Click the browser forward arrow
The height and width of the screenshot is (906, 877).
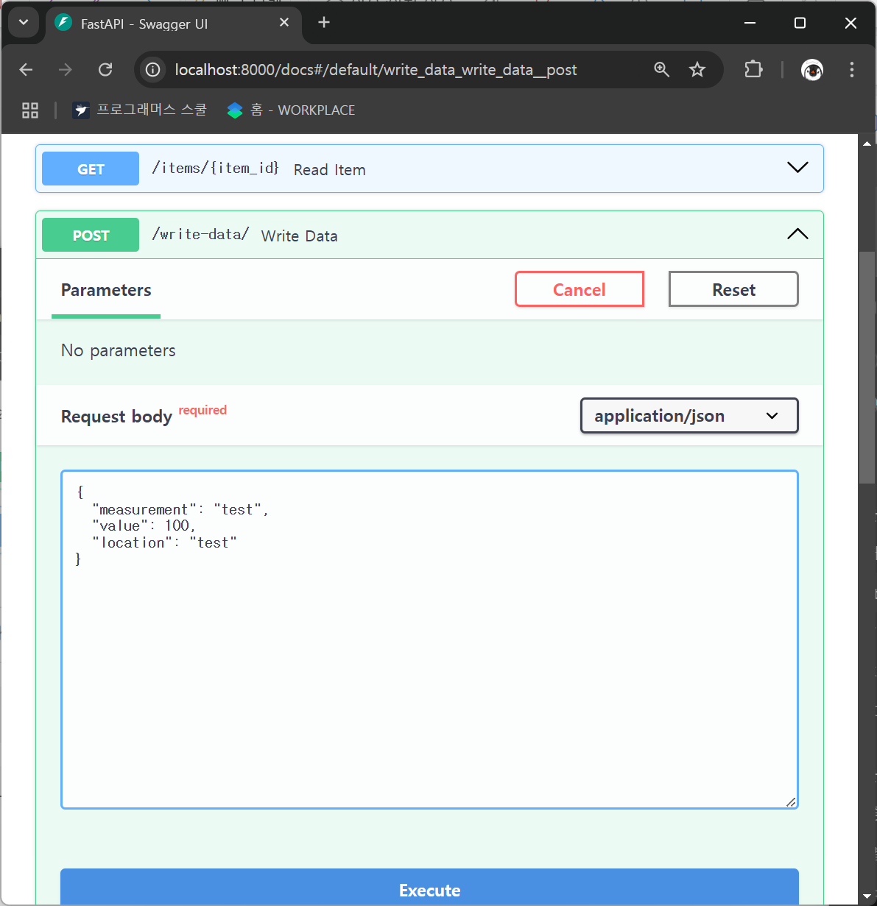pyautogui.click(x=66, y=70)
